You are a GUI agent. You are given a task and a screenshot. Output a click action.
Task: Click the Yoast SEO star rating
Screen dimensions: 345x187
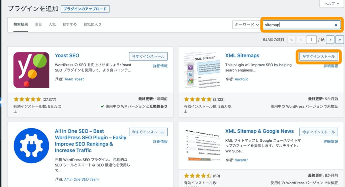pos(27,99)
